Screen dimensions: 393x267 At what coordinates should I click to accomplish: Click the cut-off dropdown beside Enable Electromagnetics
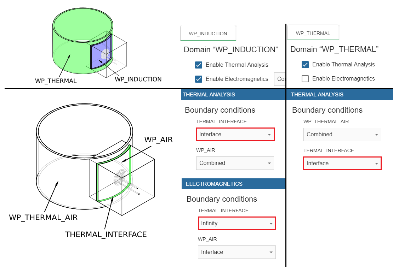[x=280, y=79]
